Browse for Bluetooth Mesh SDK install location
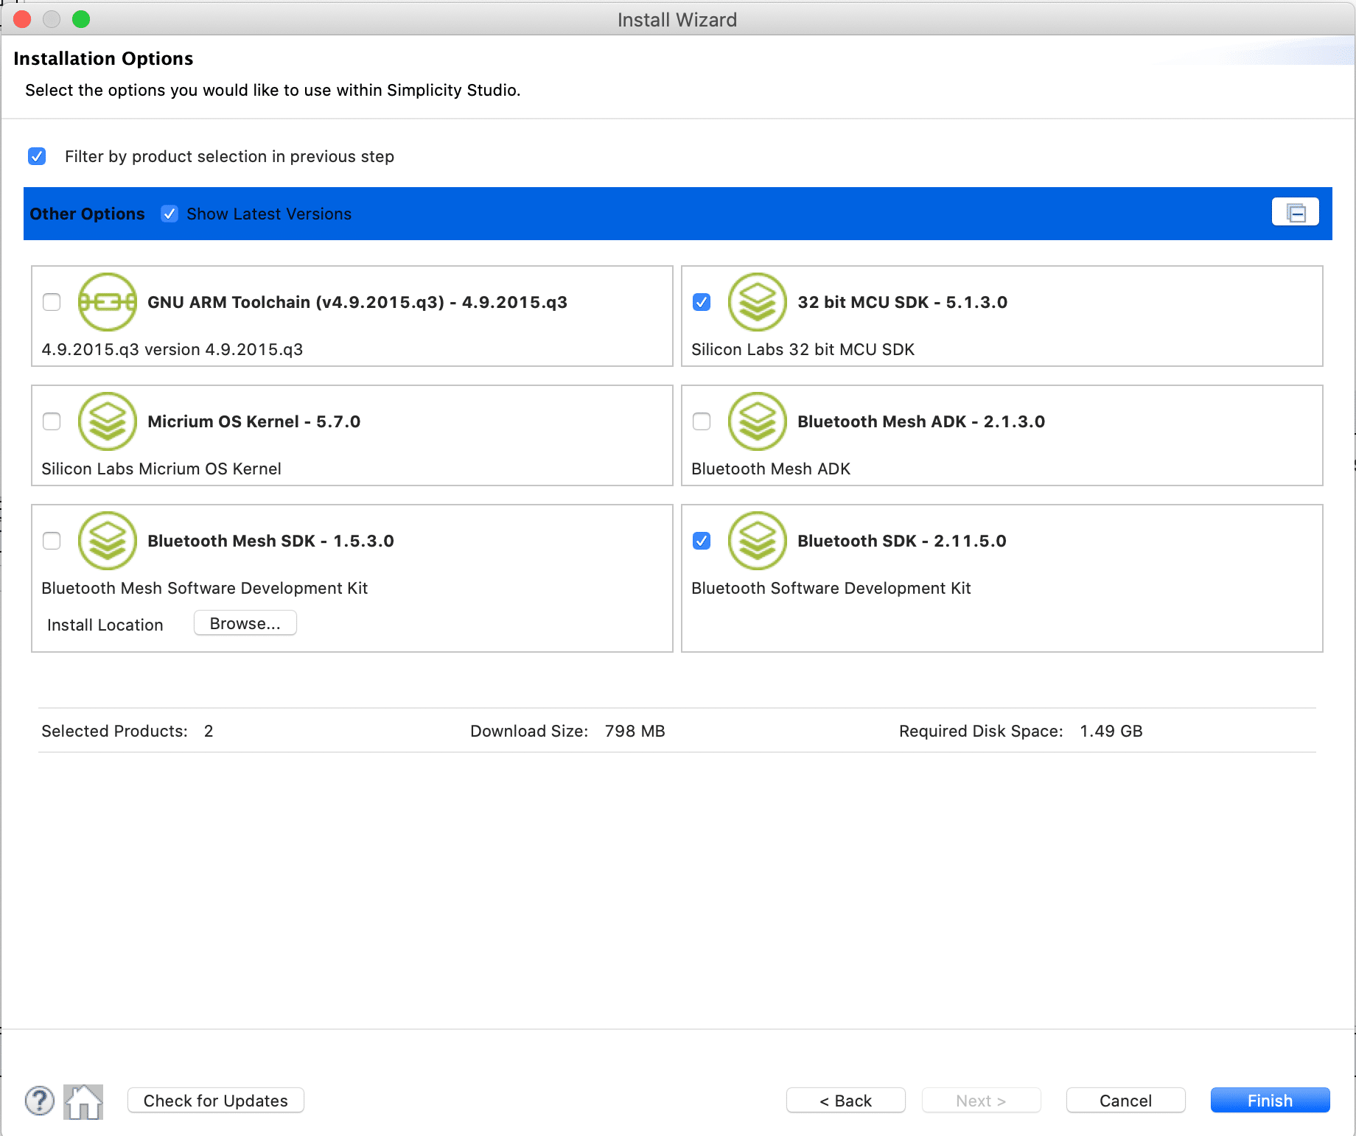 (245, 623)
